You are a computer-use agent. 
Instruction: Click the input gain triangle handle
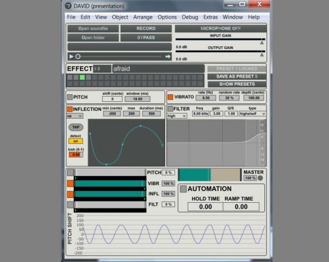tap(262, 43)
